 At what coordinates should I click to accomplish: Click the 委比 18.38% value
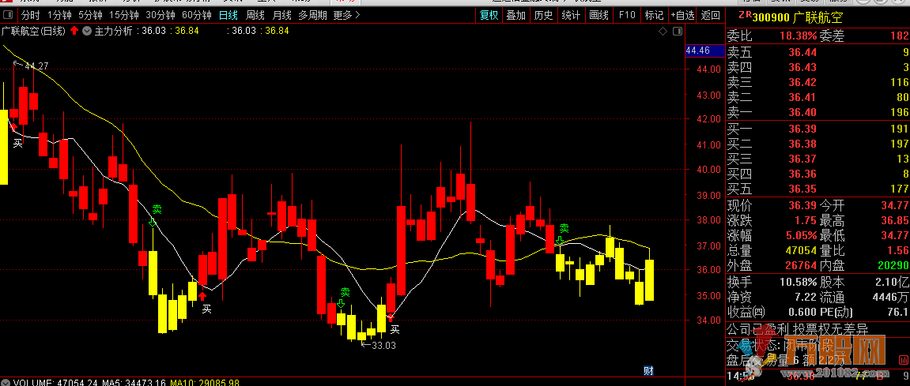[x=797, y=36]
